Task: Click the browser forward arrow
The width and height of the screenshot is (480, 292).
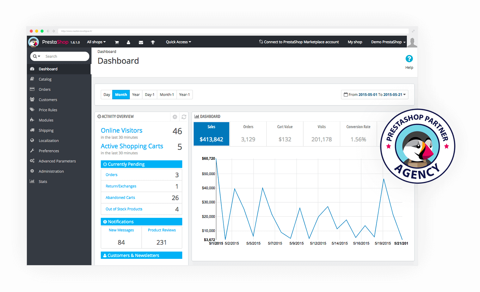Action: (x=54, y=31)
